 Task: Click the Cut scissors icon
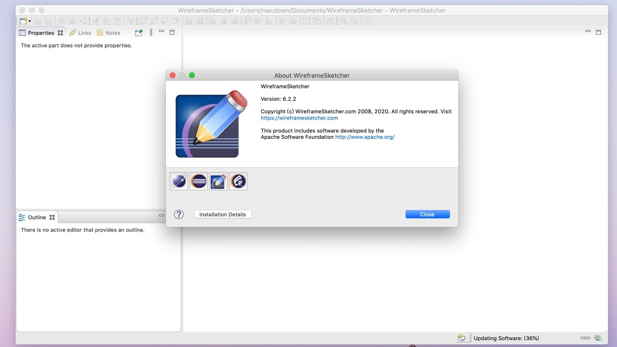96,21
